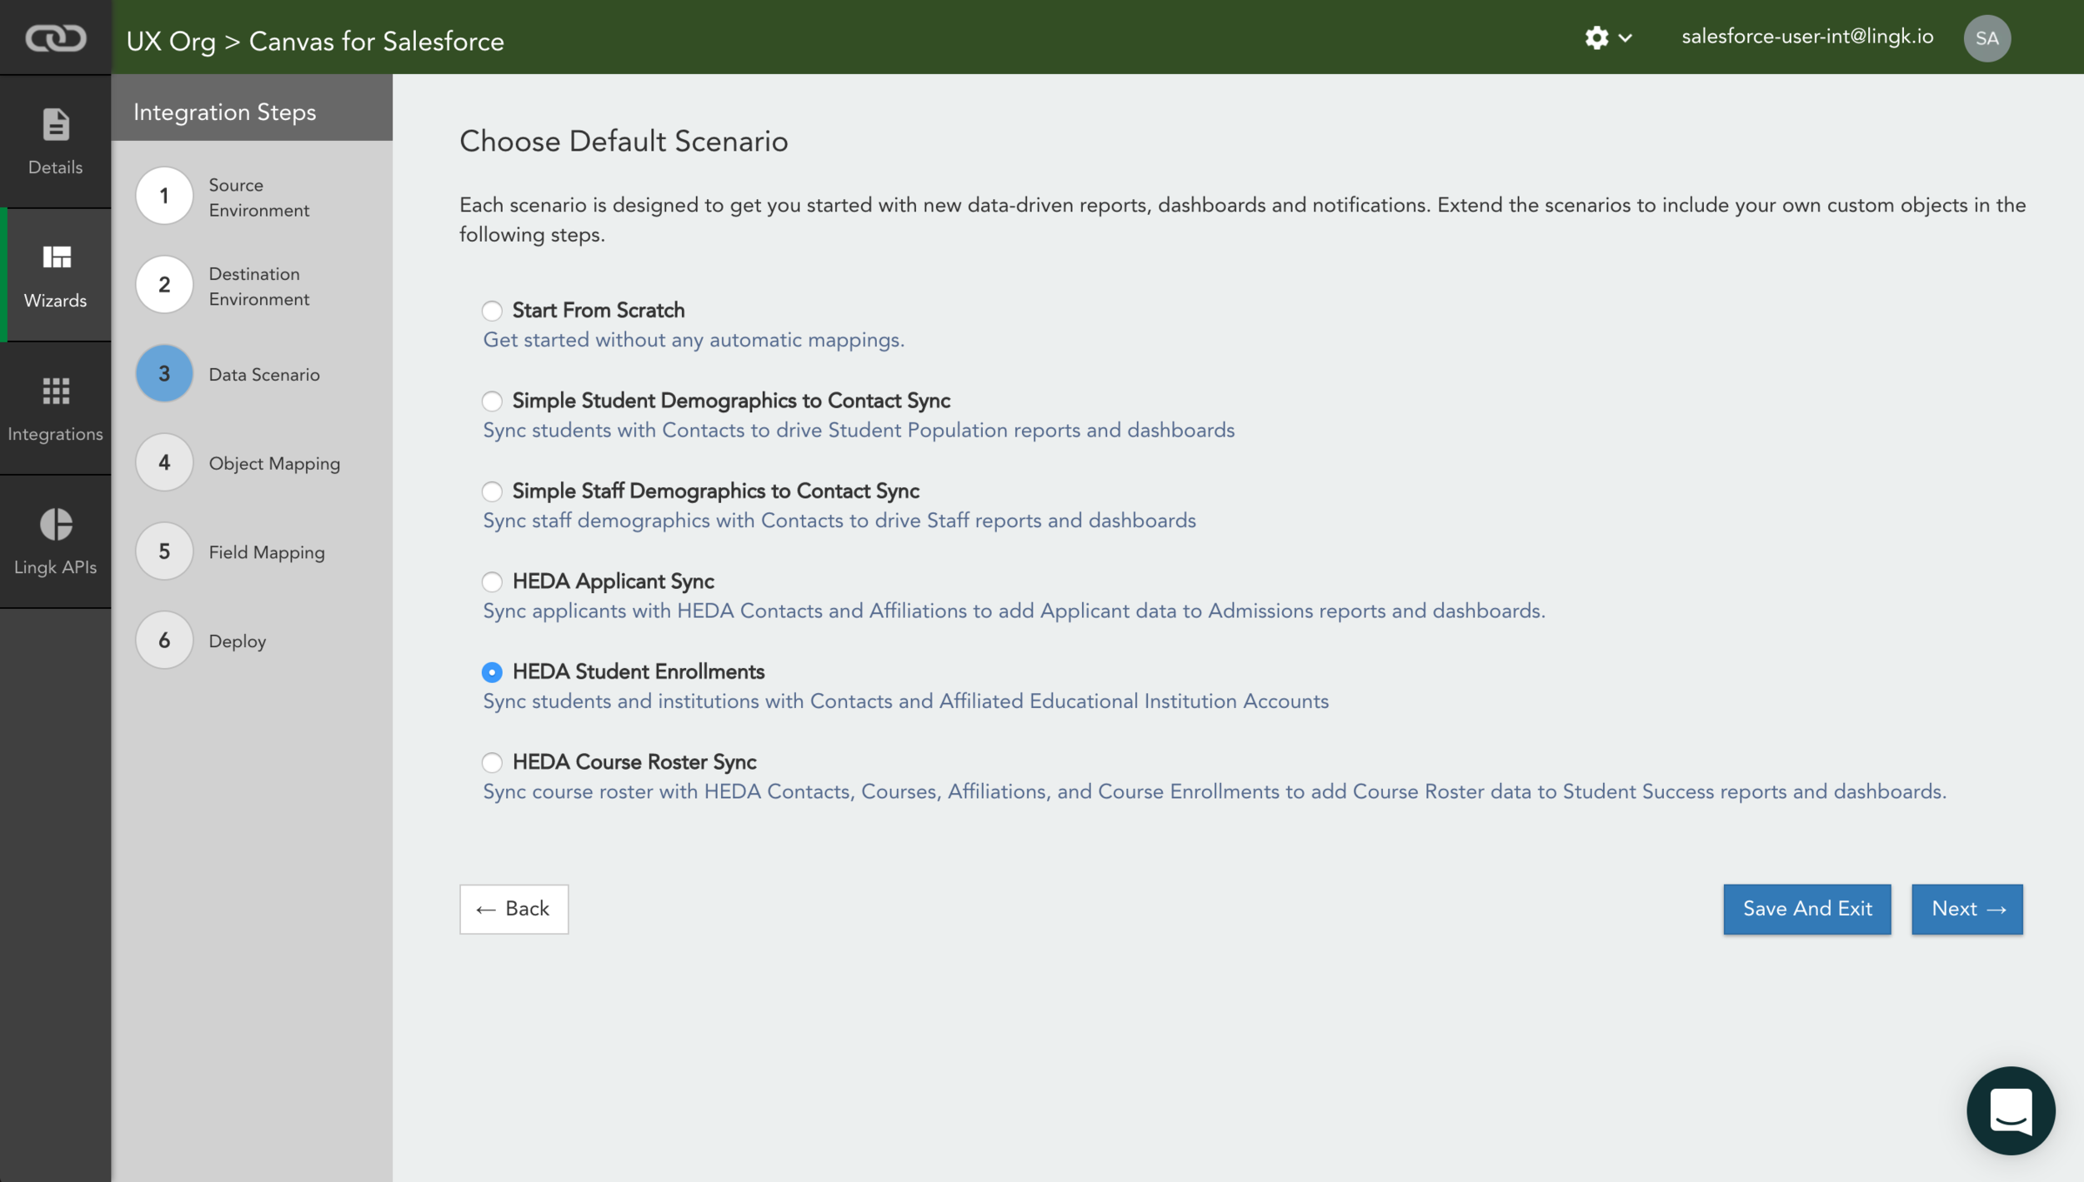Expand the settings dropdown chevron

pyautogui.click(x=1625, y=38)
